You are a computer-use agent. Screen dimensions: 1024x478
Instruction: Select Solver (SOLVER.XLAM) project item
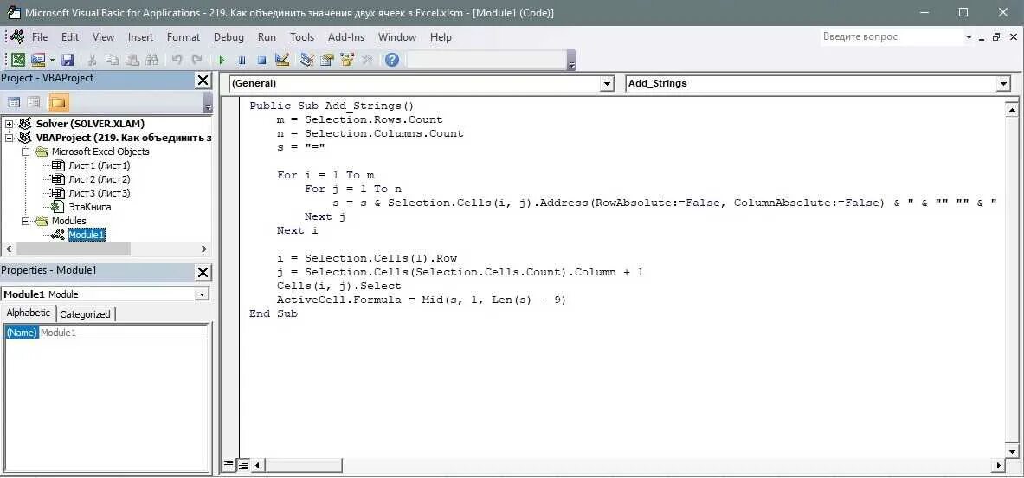click(90, 124)
